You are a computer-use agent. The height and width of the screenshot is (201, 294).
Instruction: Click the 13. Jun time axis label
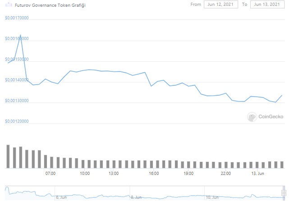click(257, 174)
